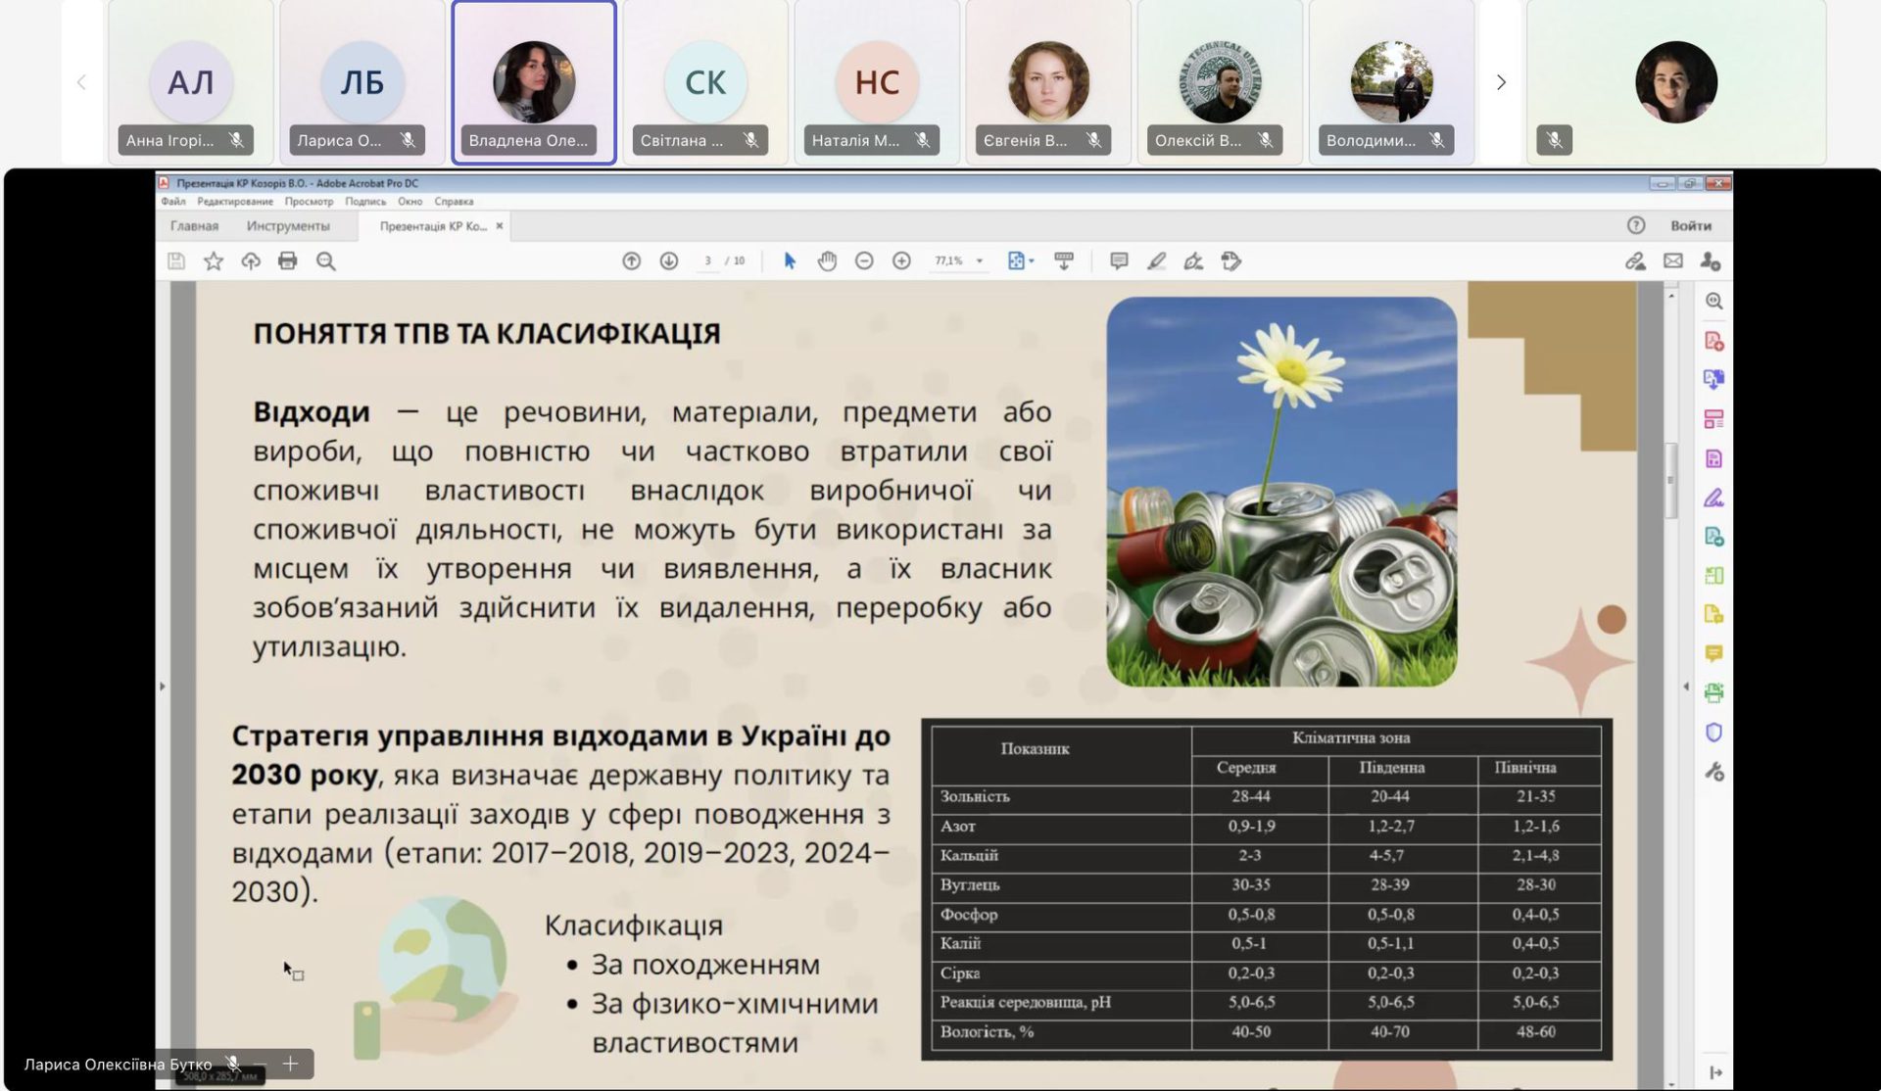Bookmark document with star icon
The height and width of the screenshot is (1091, 1881).
213,261
